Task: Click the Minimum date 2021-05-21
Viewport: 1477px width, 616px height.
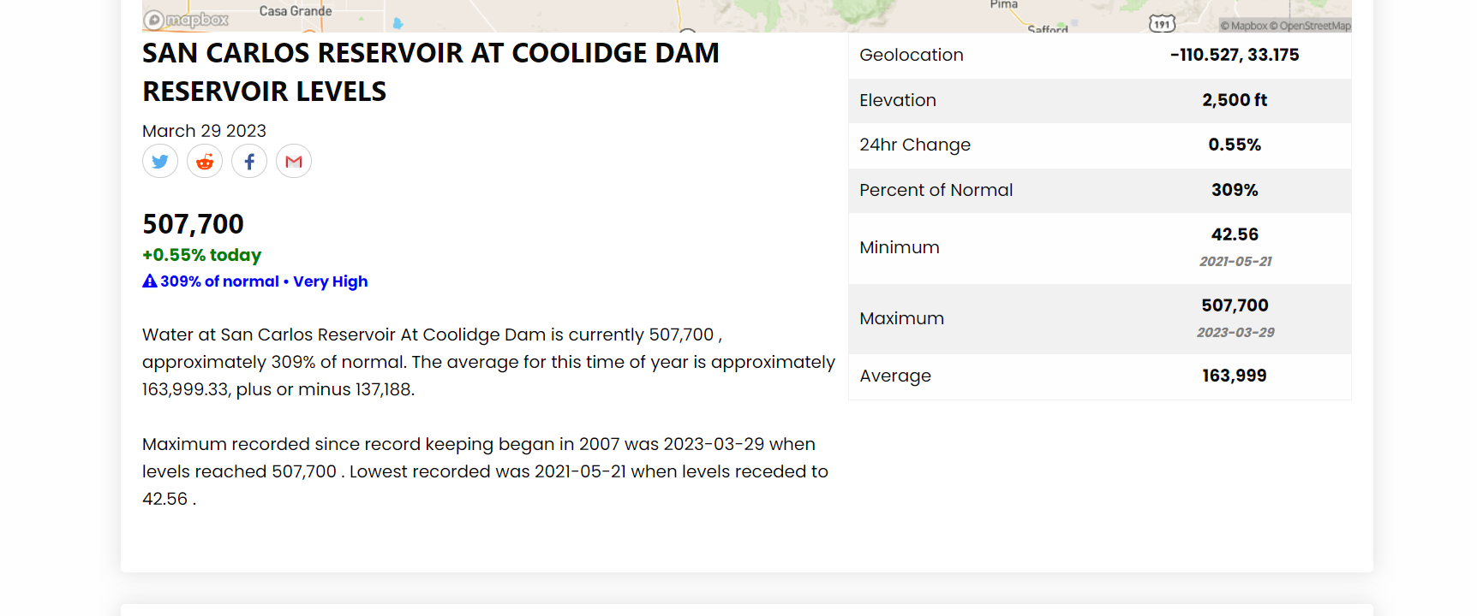Action: click(x=1235, y=262)
